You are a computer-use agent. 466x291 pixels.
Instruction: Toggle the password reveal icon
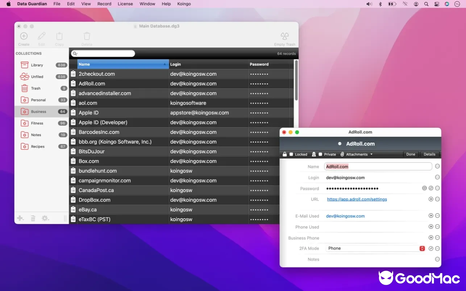tap(424, 188)
